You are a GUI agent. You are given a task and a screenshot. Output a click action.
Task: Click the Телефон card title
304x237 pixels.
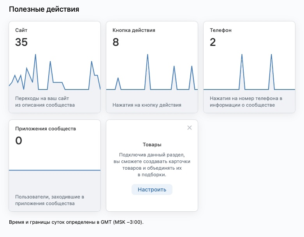pos(221,30)
